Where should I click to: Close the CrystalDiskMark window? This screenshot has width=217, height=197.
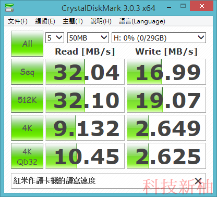tap(202, 6)
